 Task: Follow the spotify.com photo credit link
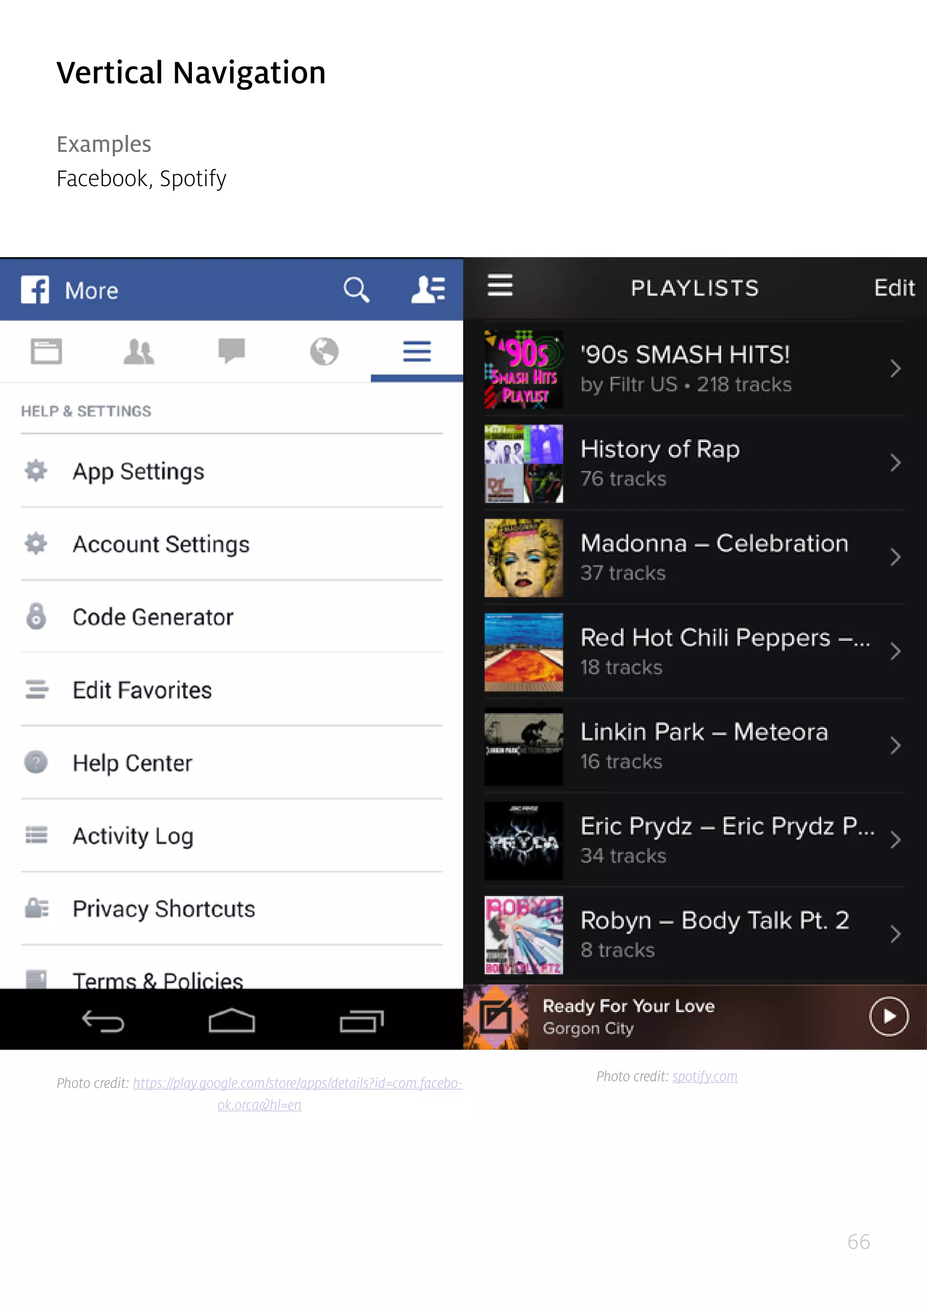point(704,1077)
